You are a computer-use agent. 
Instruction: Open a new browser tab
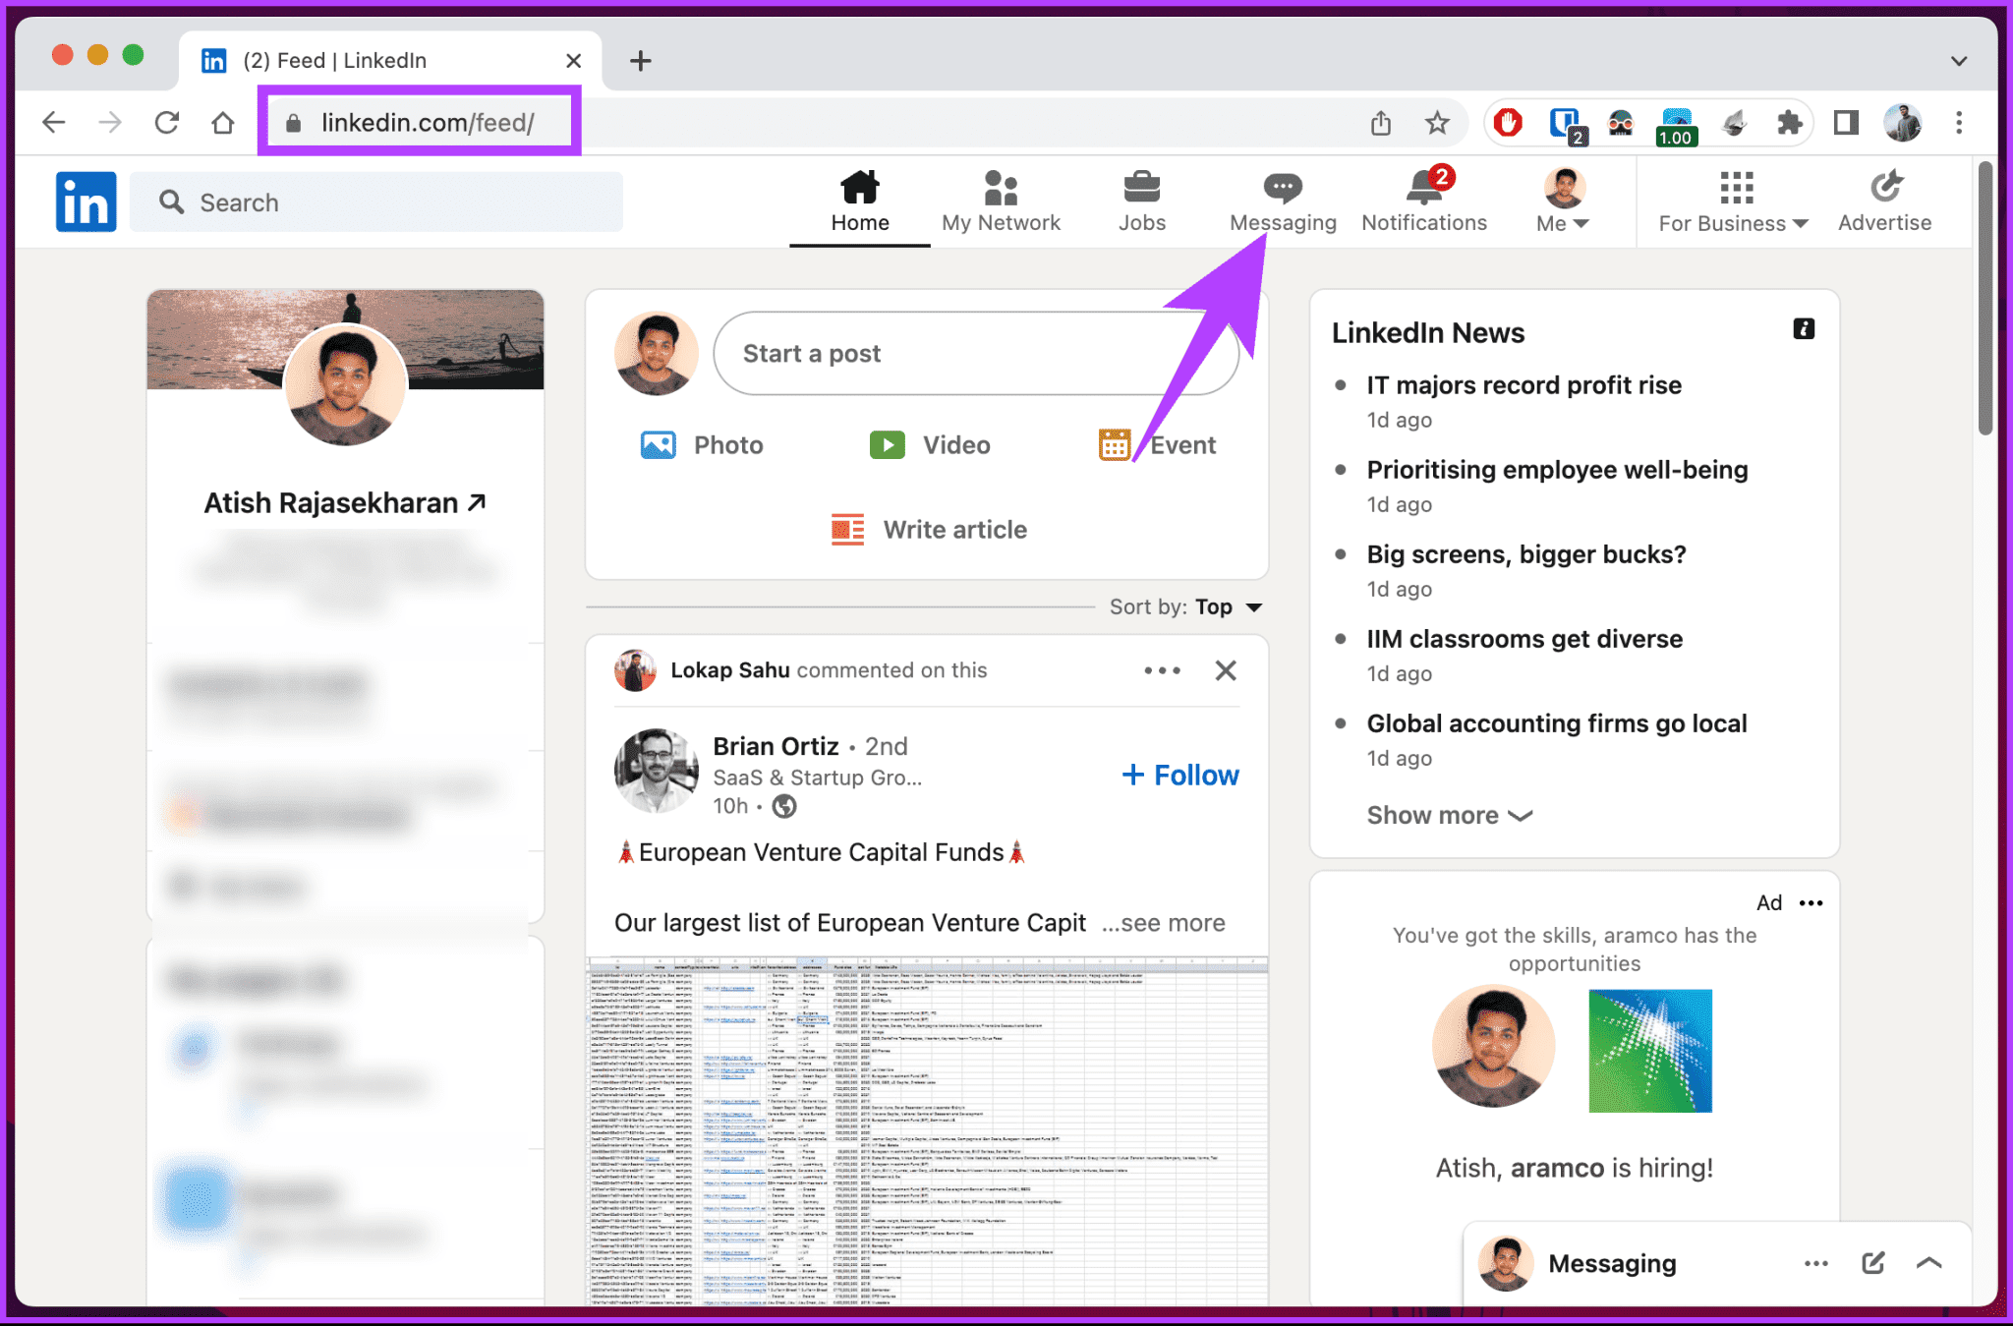(640, 61)
